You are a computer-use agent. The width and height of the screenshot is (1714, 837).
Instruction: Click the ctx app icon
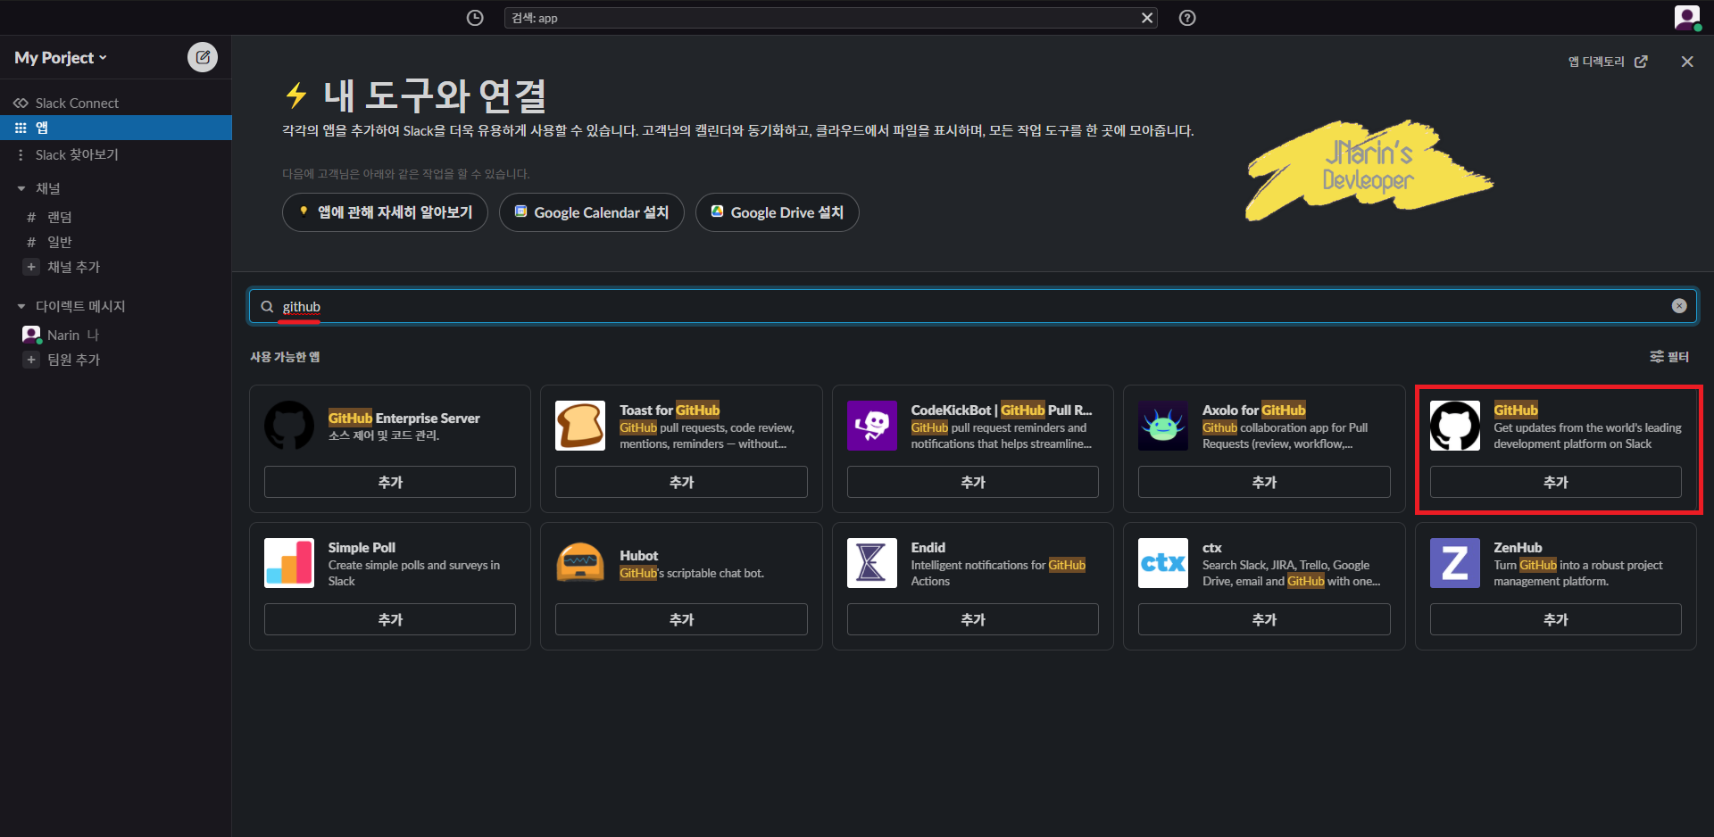point(1163,563)
